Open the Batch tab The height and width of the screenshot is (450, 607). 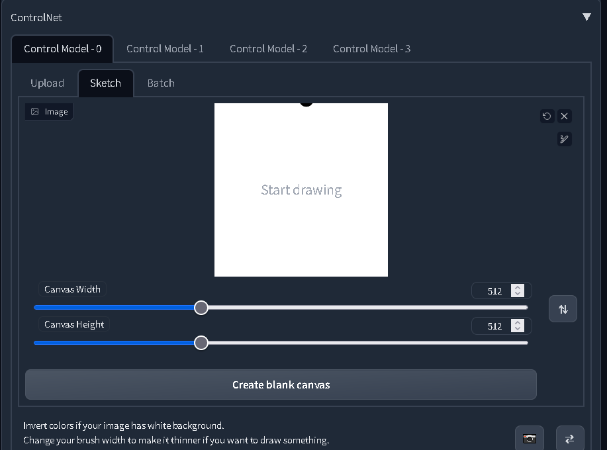click(160, 83)
